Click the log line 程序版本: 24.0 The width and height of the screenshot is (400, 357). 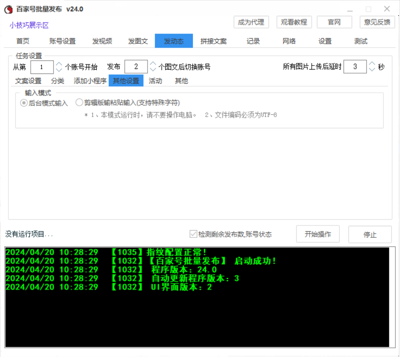point(111,270)
